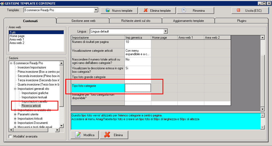Enable the Modalita' avanzata checkbox
Screen dimensions: 272x146
(10, 136)
